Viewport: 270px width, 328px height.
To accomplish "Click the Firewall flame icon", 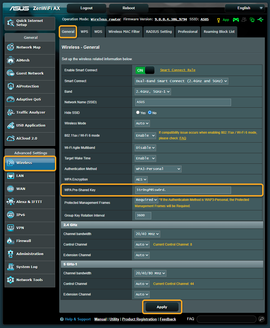I will 11,241.
